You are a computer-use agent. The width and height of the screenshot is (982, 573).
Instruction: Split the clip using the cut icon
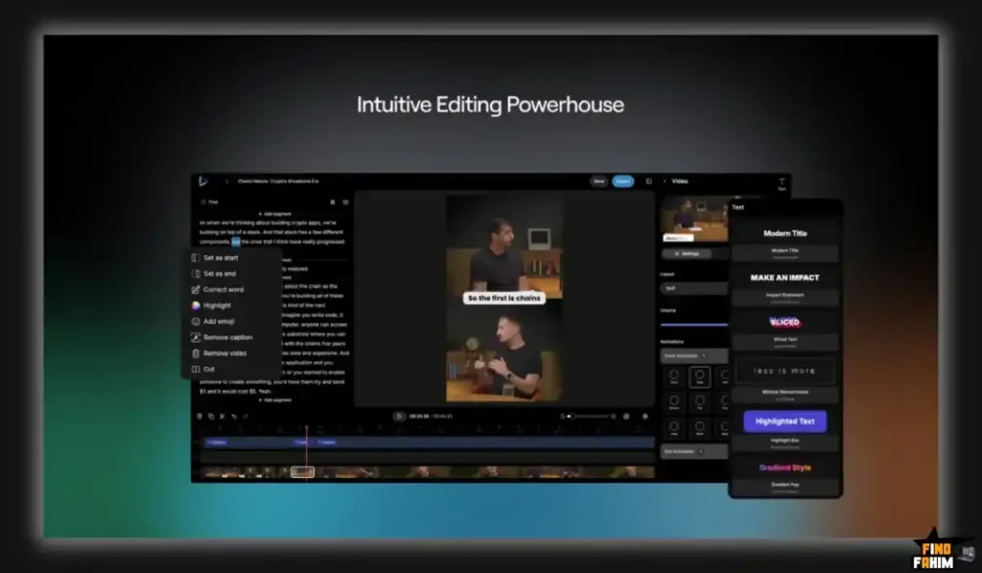[222, 416]
